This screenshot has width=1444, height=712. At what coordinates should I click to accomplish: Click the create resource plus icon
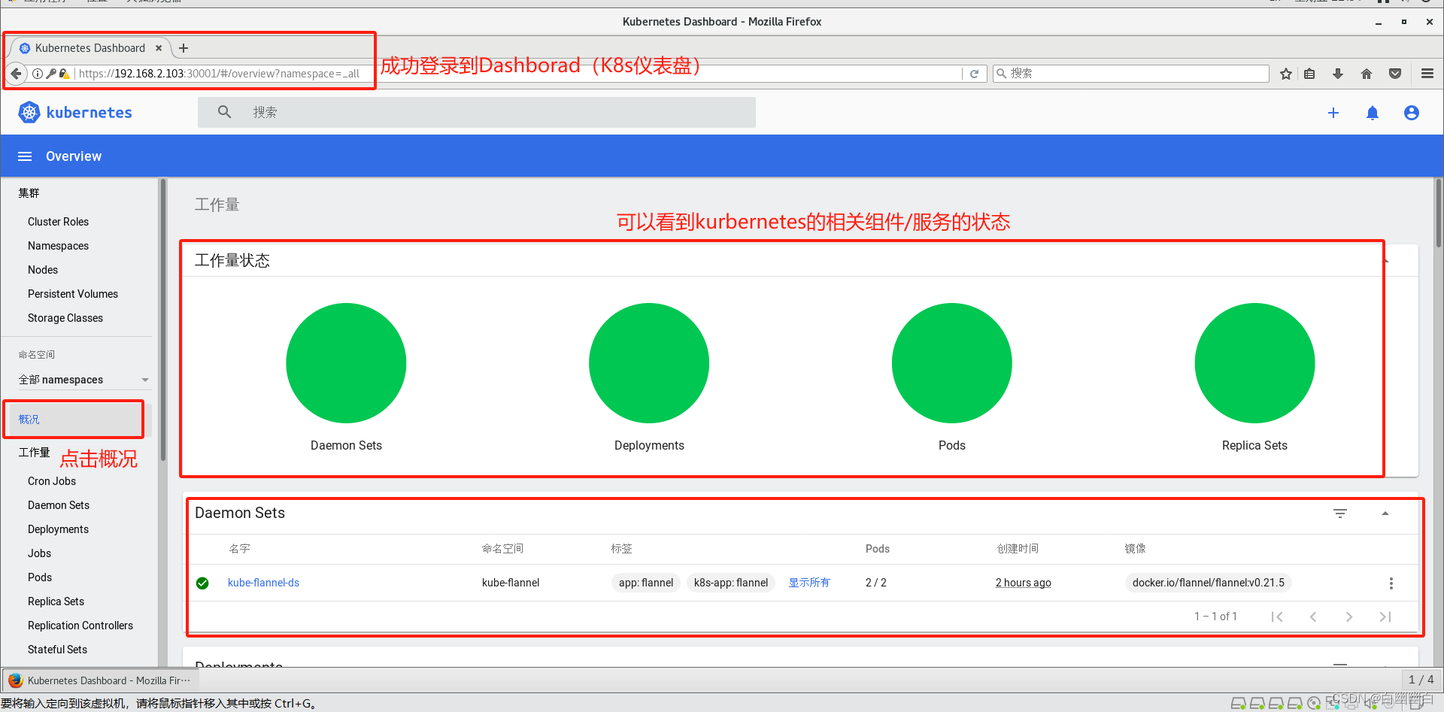(x=1333, y=113)
